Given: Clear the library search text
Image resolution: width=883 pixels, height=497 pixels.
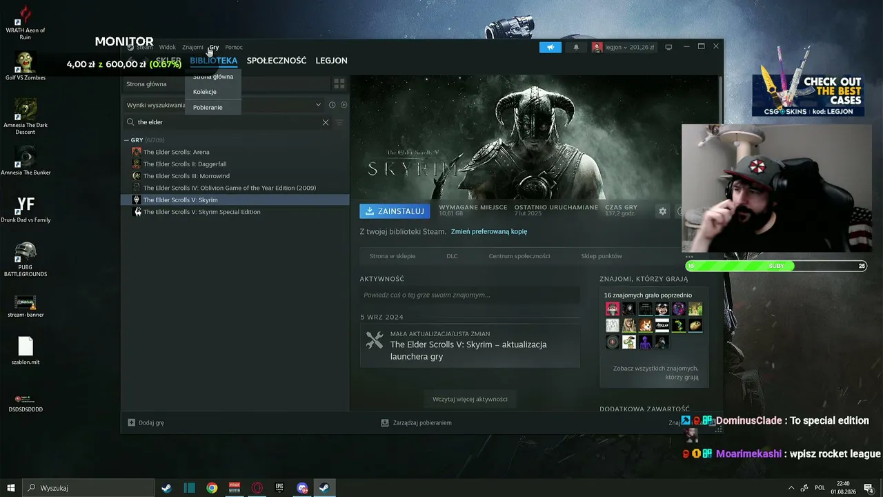Looking at the screenshot, I should pyautogui.click(x=326, y=122).
